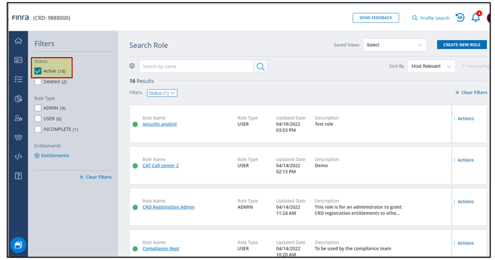
Task: Open Actions menu for security analyst
Action: pos(464,119)
